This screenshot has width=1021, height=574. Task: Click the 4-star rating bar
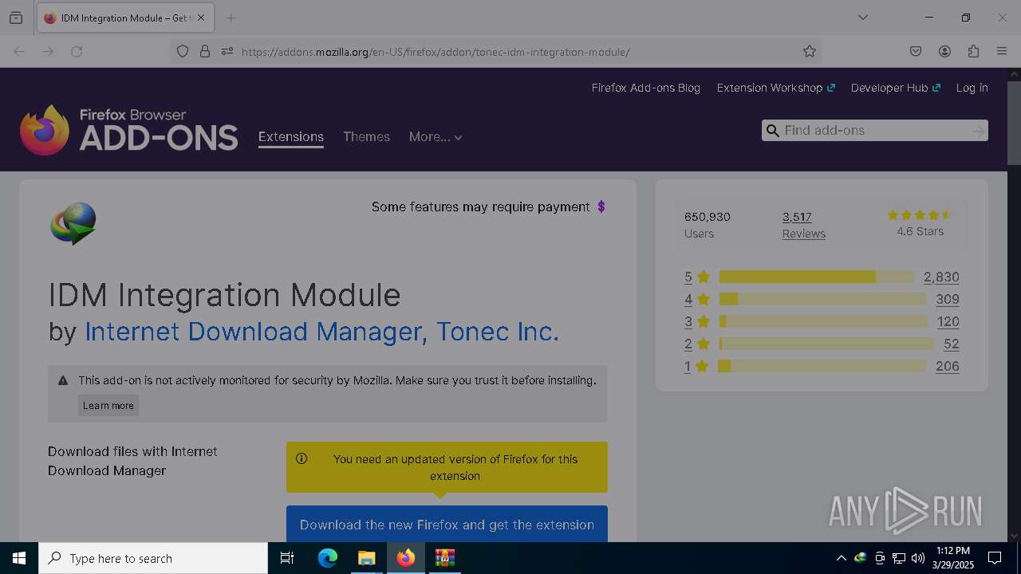(823, 299)
